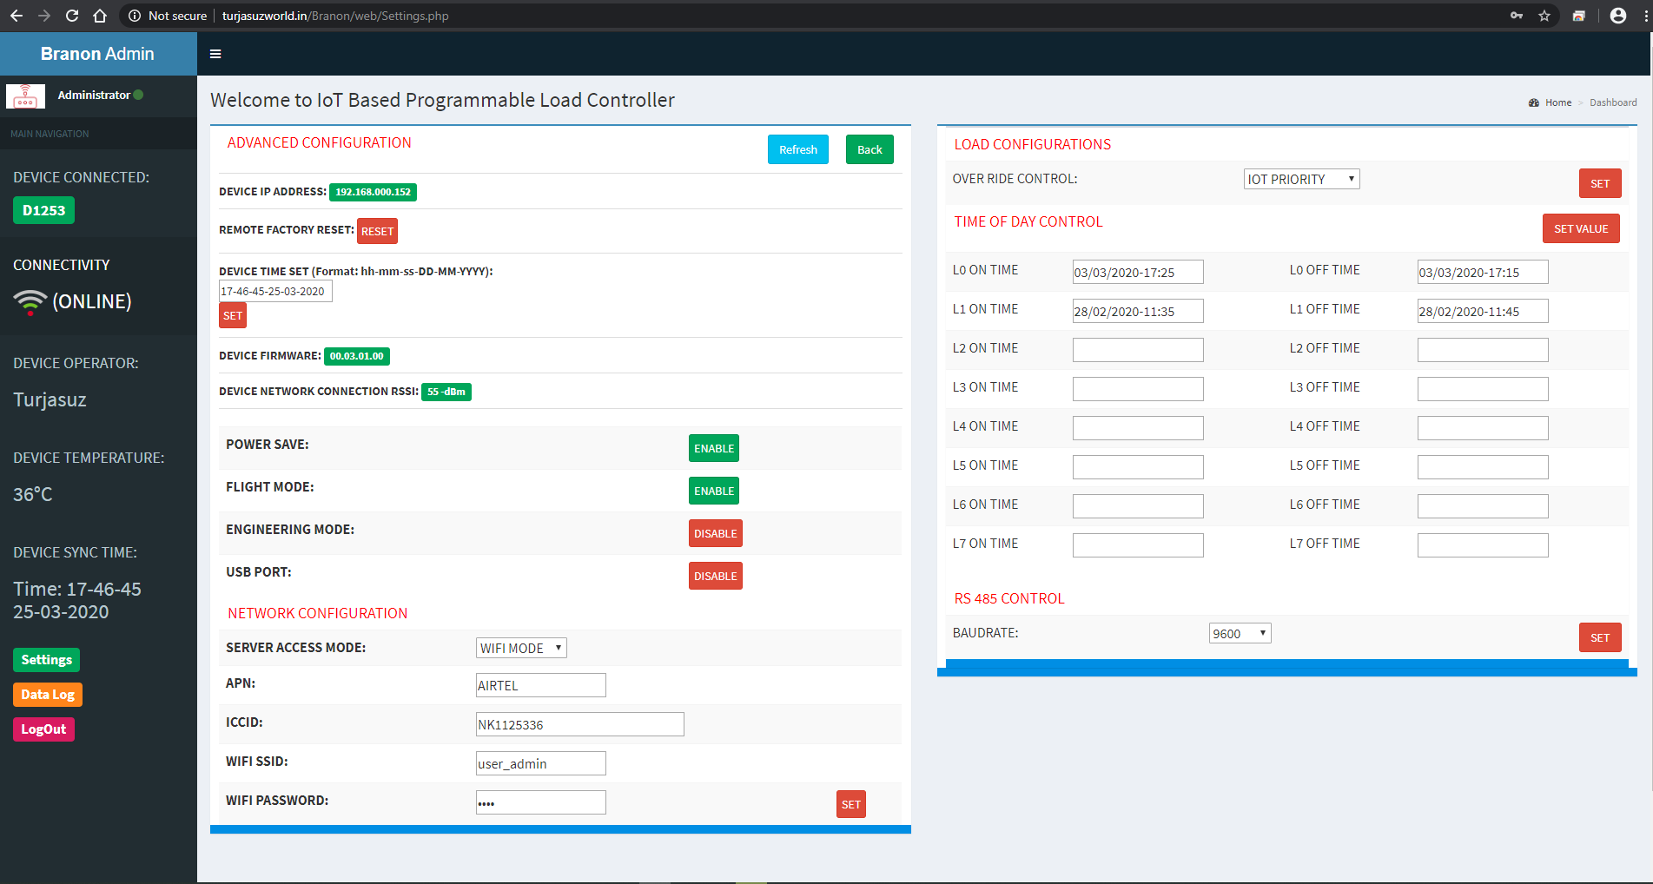Viewport: 1653px width, 884px height.
Task: Open the Server Access Mode dropdown
Action: pyautogui.click(x=521, y=648)
